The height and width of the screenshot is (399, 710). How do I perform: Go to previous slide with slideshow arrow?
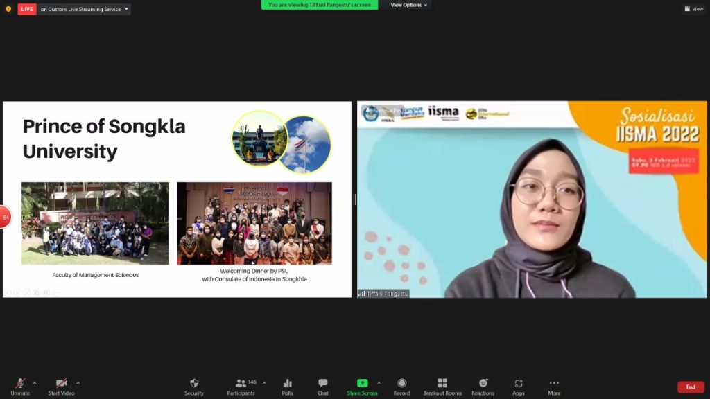pos(8,292)
